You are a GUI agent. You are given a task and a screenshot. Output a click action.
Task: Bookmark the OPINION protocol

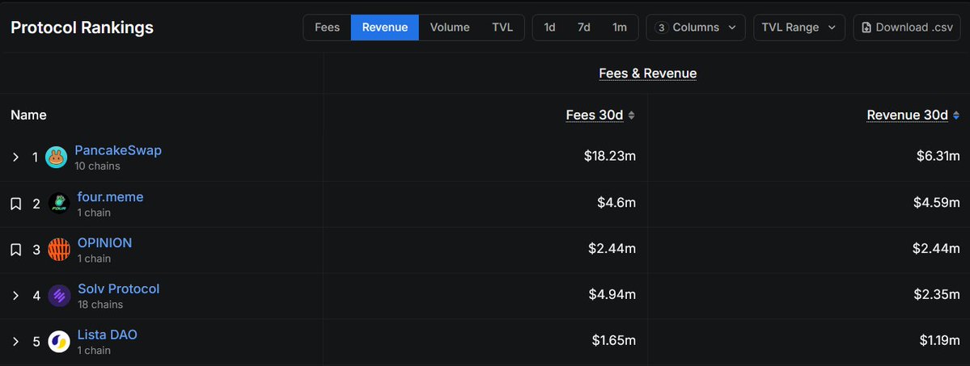(16, 249)
